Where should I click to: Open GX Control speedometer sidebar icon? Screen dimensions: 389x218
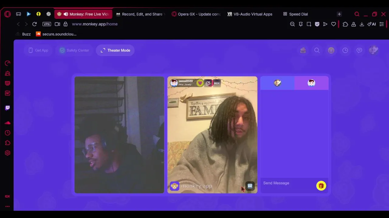[8, 63]
